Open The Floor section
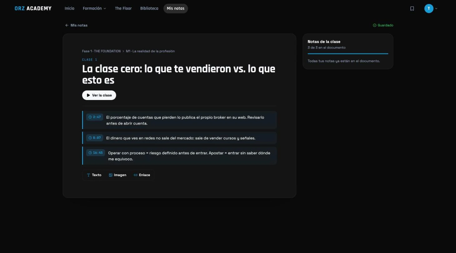Image resolution: width=456 pixels, height=253 pixels. coord(123,8)
